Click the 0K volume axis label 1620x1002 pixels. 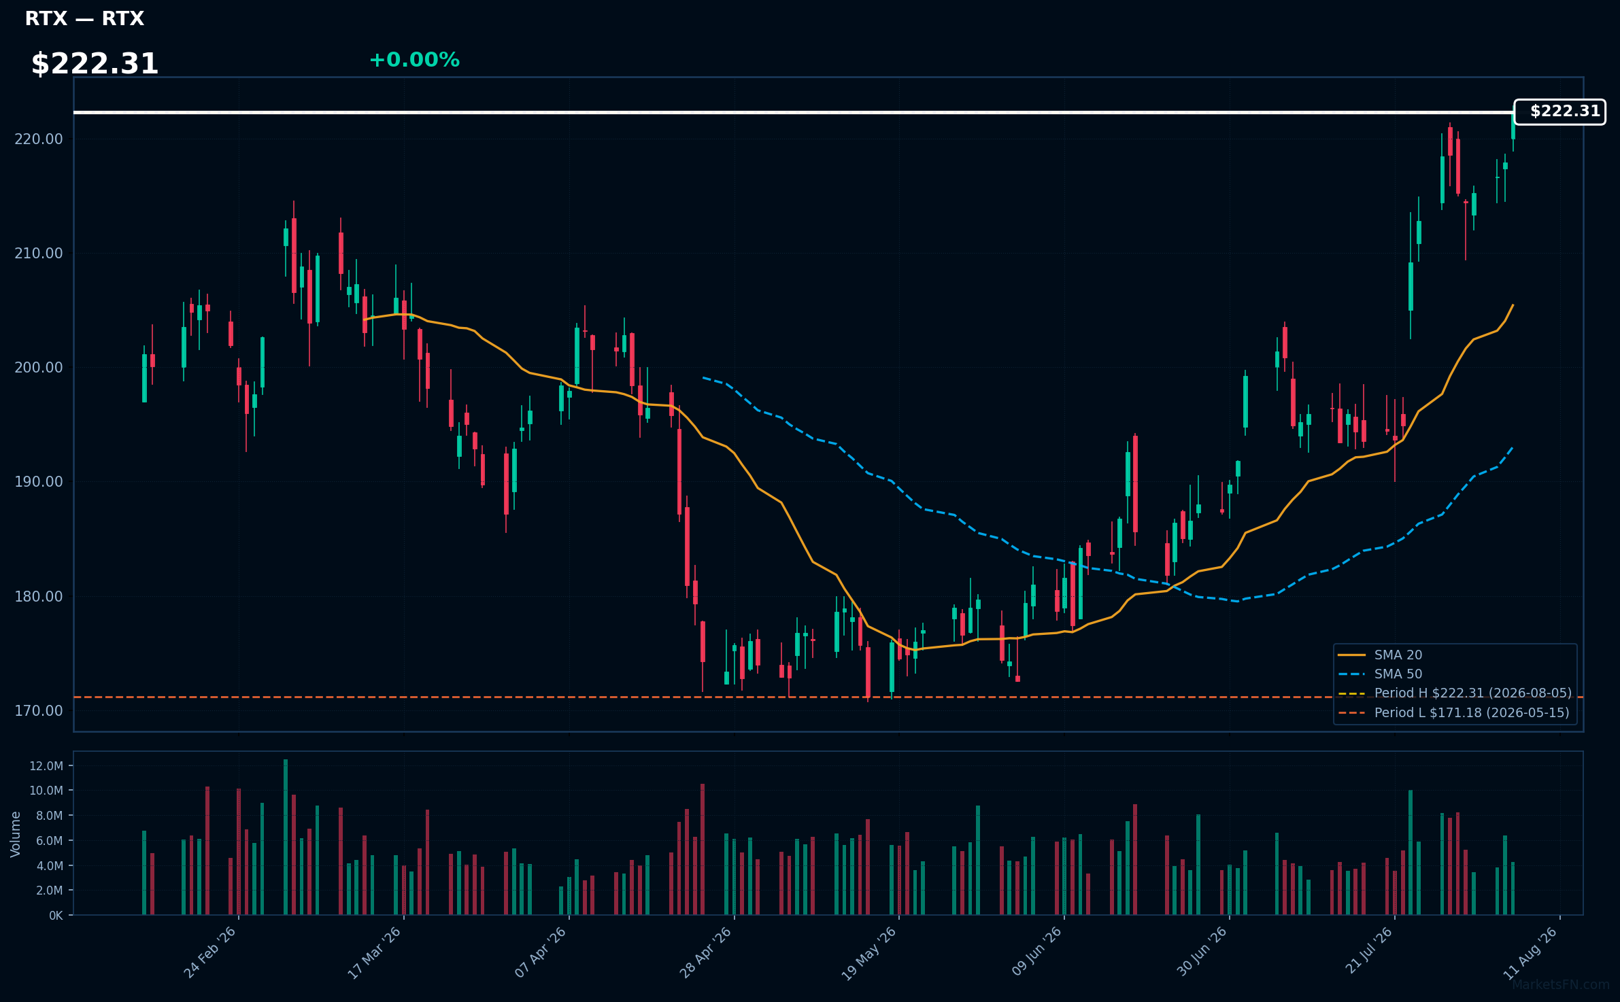coord(56,916)
